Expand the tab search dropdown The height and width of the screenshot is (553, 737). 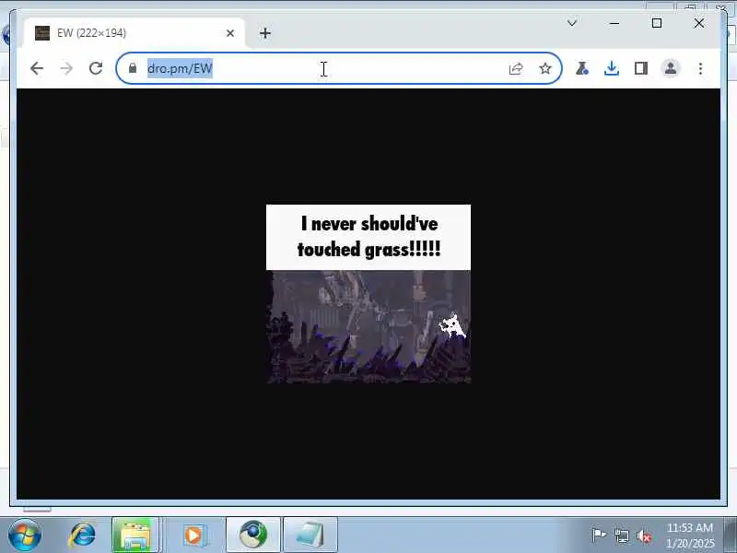point(572,23)
